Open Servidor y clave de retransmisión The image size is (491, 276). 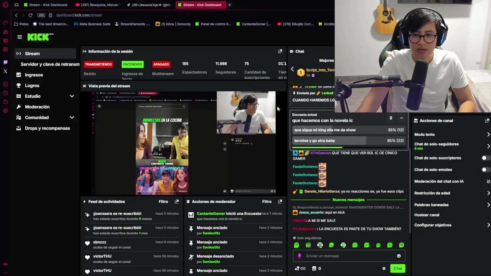[x=50, y=64]
